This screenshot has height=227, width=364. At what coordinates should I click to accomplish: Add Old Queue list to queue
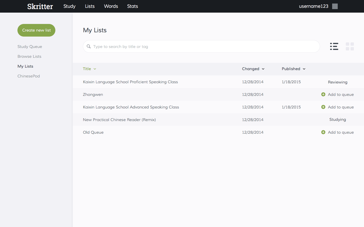(x=341, y=132)
